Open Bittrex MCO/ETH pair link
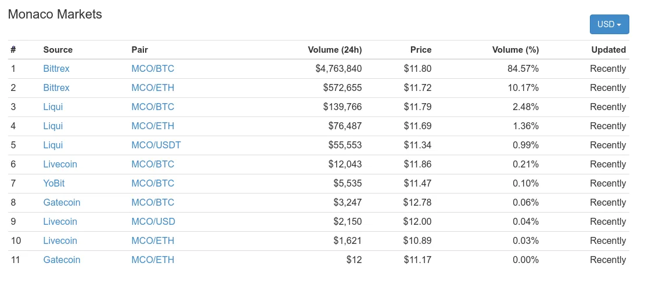Screen dimensions: 652x292 (153, 88)
